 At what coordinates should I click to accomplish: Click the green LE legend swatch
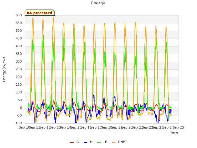pyautogui.click(x=99, y=142)
